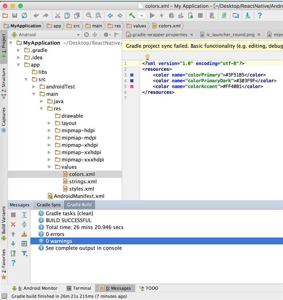Click the red X close messages icon
The height and width of the screenshot is (300, 283).
[13, 224]
